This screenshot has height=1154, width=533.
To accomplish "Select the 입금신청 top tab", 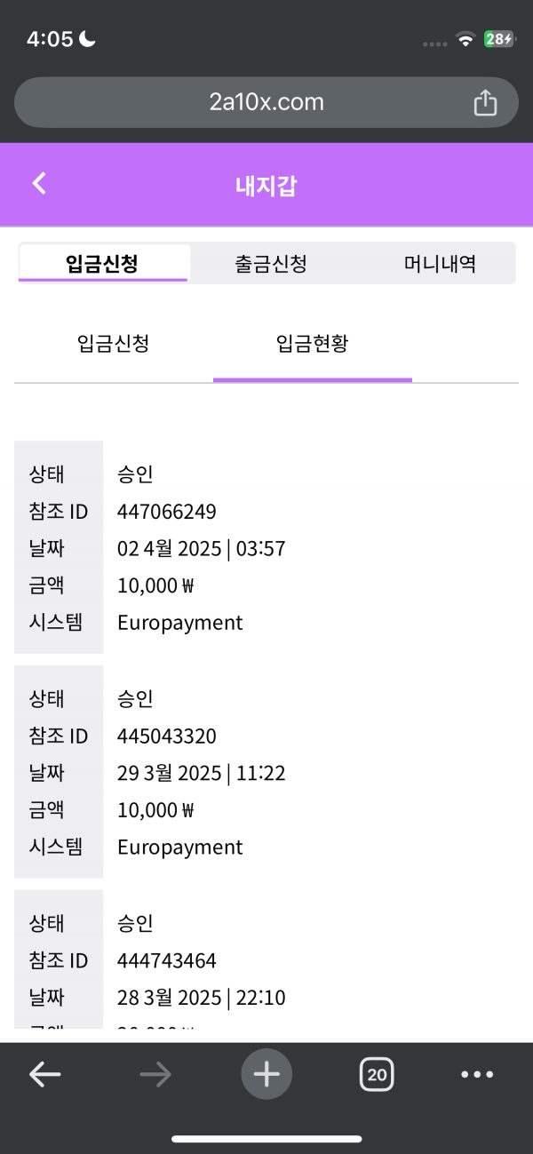I will point(102,264).
